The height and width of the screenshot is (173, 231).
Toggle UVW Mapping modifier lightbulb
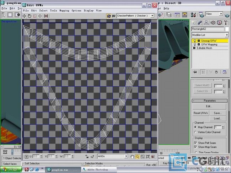coord(195,44)
